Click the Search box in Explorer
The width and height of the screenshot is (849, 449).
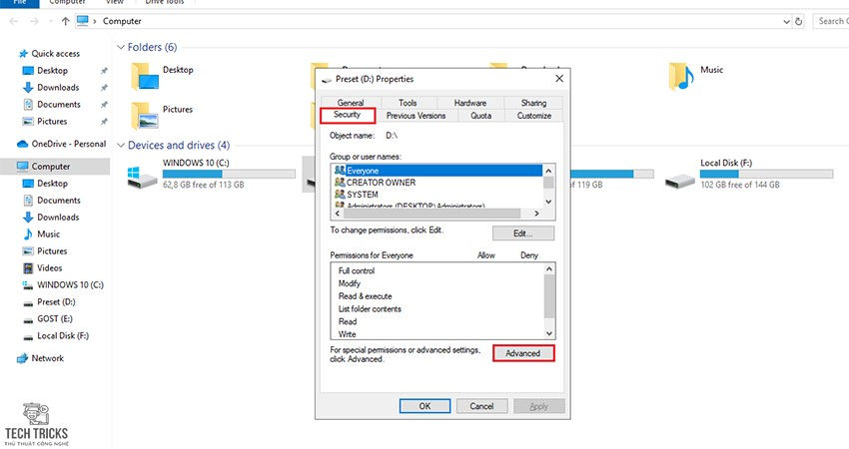coord(831,22)
